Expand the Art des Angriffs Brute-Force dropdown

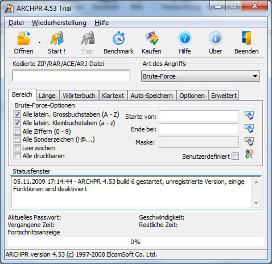coord(201,76)
